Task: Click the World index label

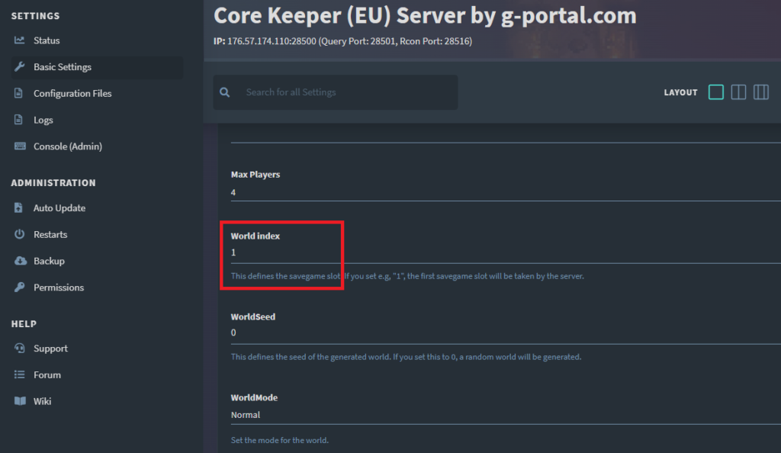Action: pos(255,236)
